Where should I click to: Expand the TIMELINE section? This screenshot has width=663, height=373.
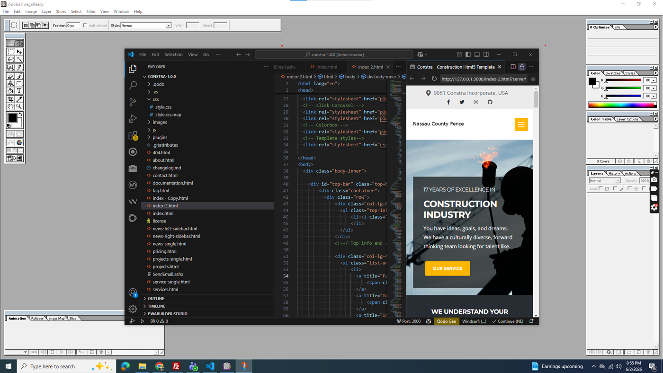[145, 306]
